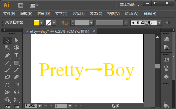Click the 6.25% zoom input field
This screenshot has width=176, height=109.
tap(31, 106)
